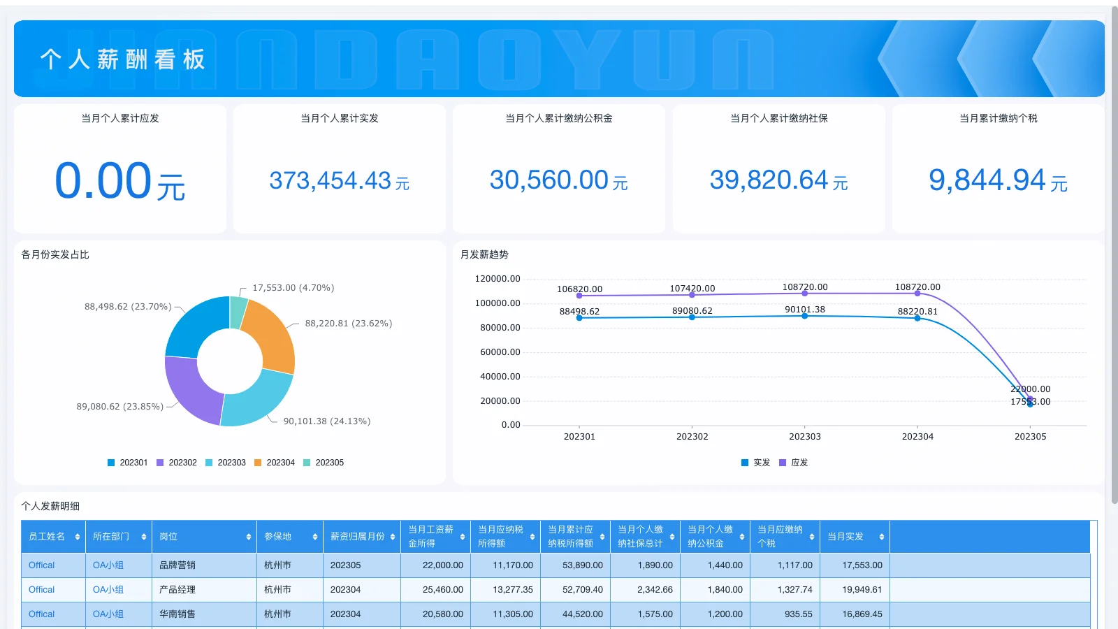1118x629 pixels.
Task: Click the 90101.38 data point on trend line
Action: click(x=805, y=315)
